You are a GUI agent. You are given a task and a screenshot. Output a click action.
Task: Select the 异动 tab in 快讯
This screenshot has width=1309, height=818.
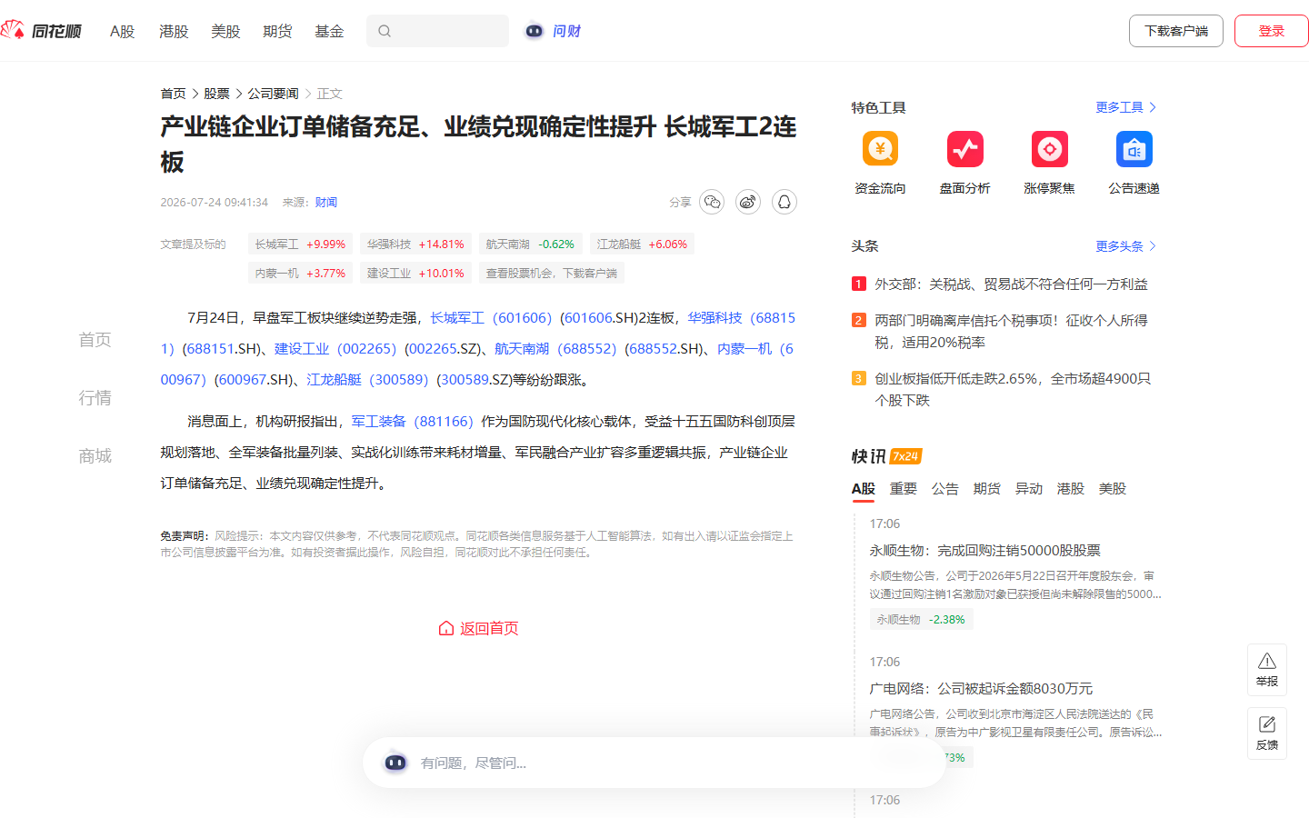[1029, 489]
